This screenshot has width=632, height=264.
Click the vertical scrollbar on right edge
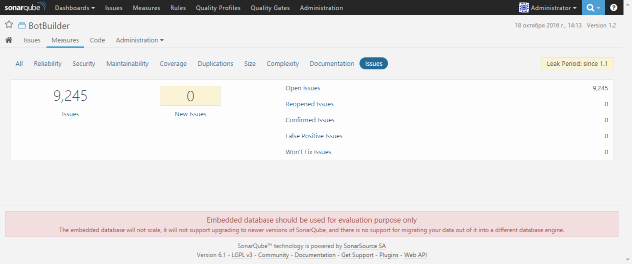tap(628, 132)
